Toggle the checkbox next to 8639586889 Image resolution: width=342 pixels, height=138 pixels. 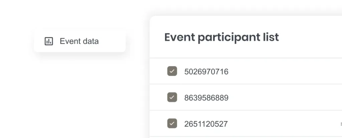tap(172, 97)
